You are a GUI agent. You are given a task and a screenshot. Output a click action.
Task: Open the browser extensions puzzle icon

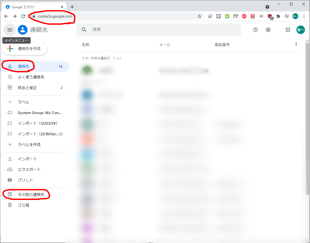(x=278, y=16)
